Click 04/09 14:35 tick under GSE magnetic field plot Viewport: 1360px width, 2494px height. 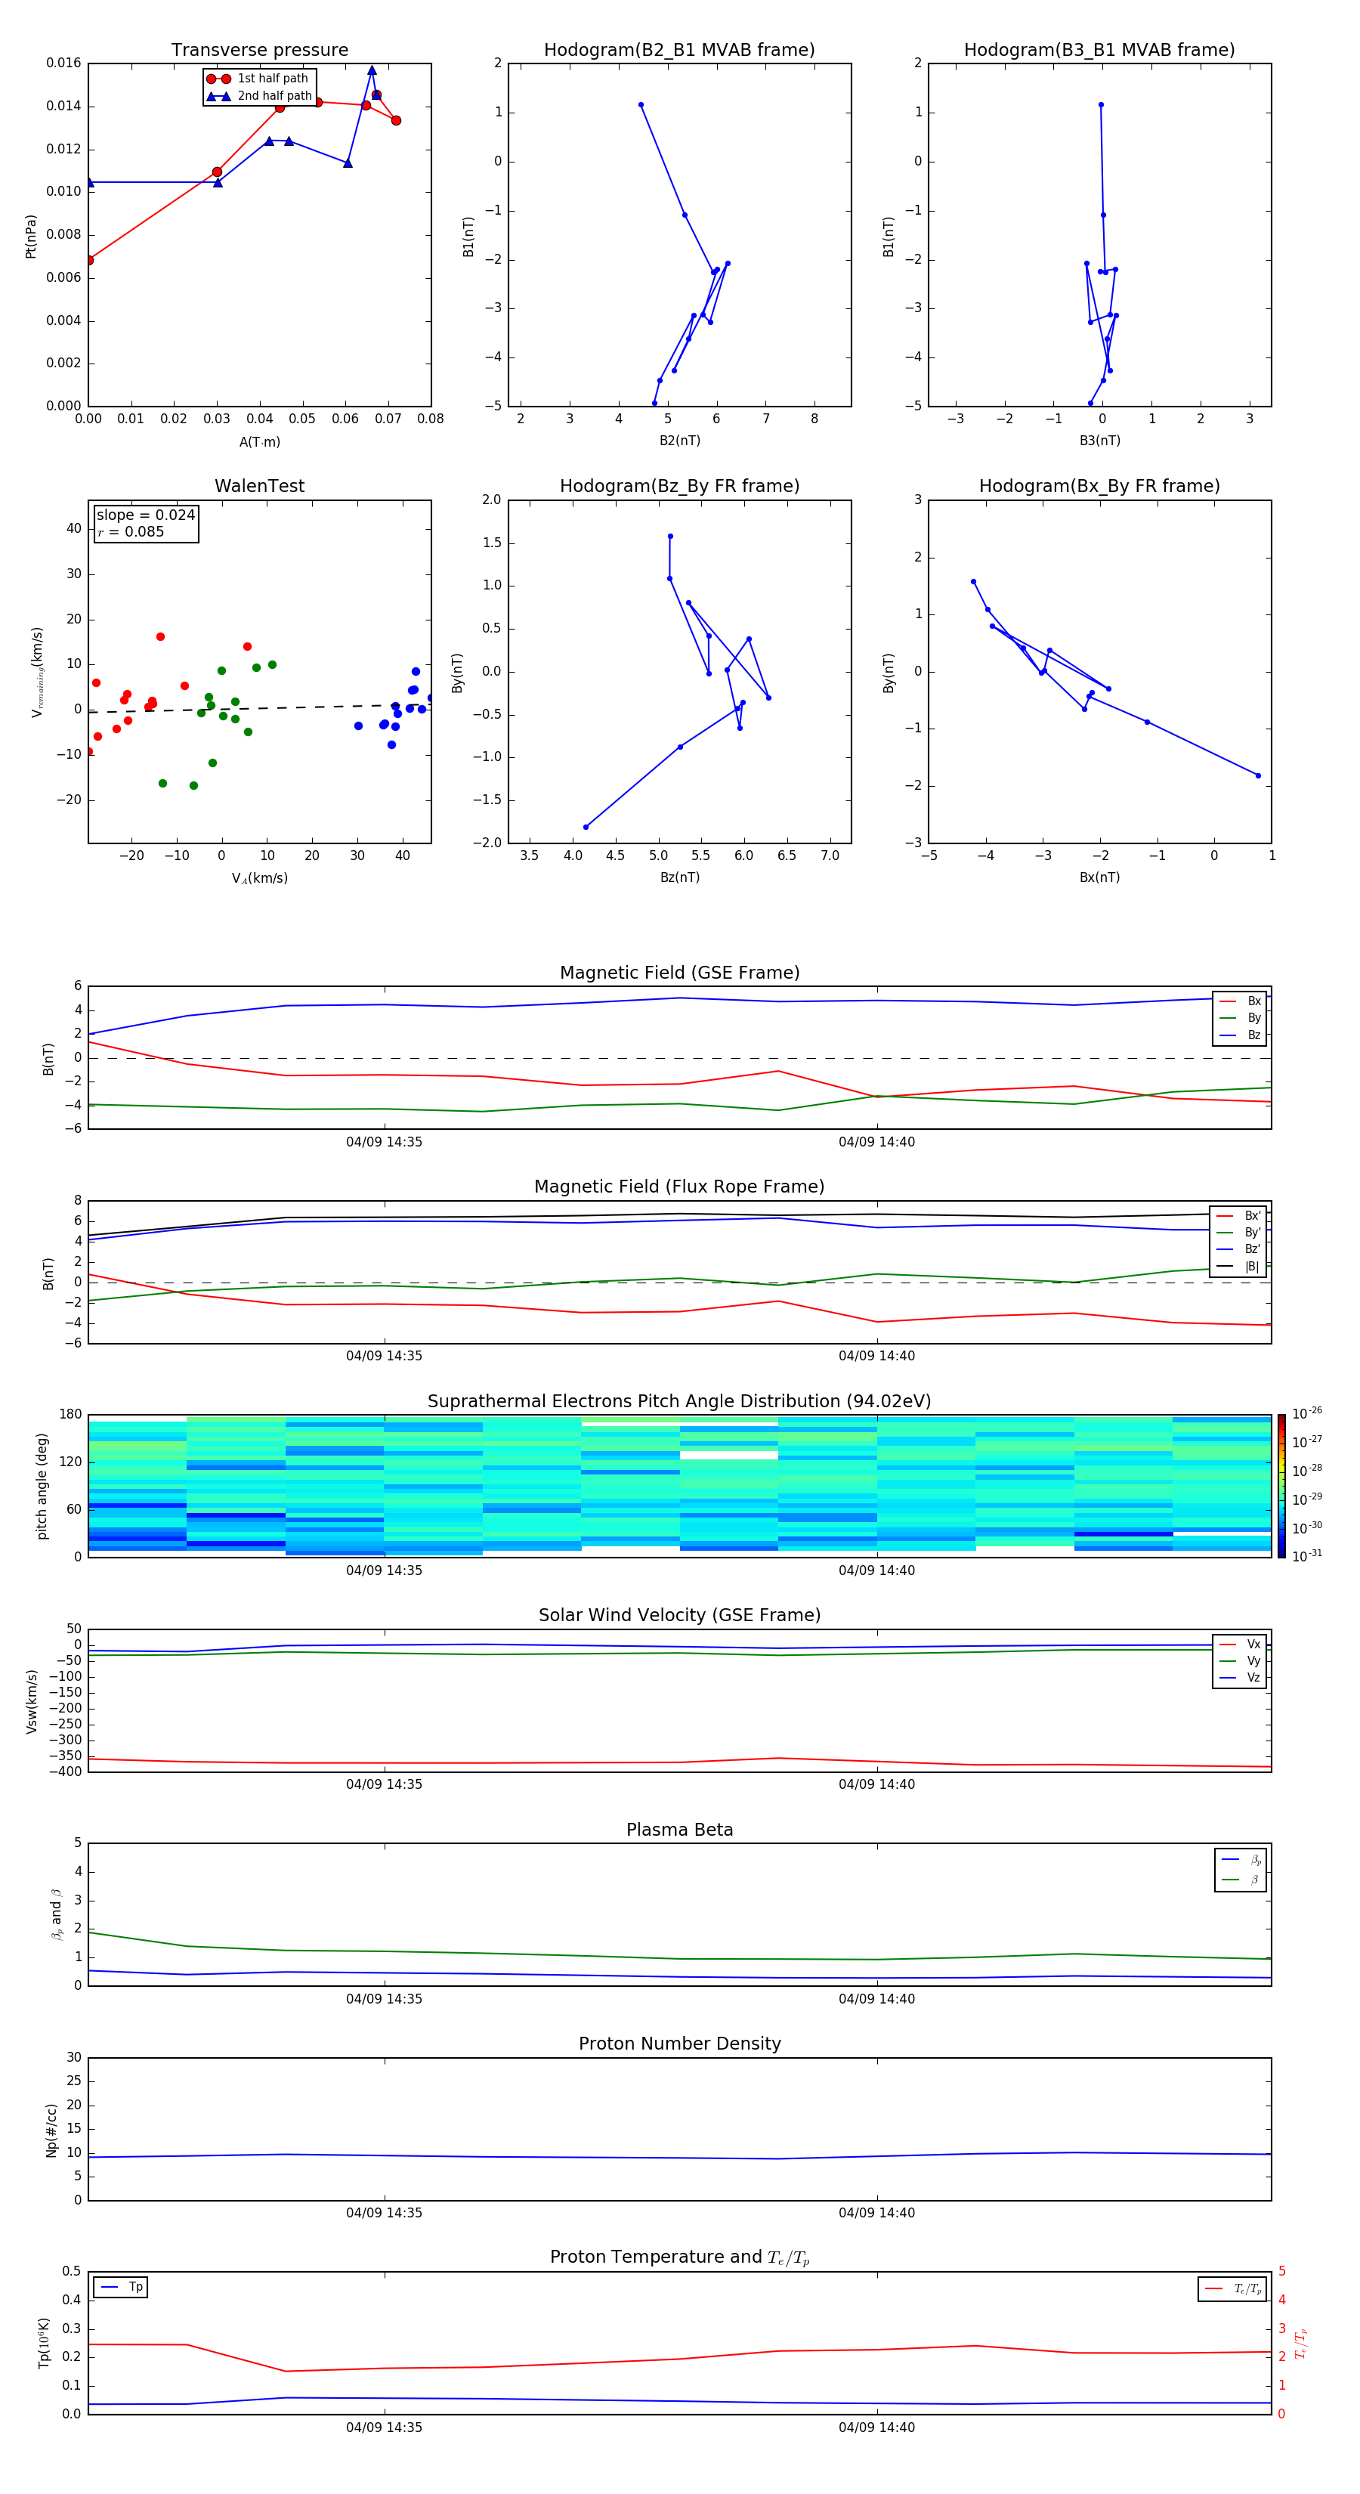pyautogui.click(x=385, y=1141)
